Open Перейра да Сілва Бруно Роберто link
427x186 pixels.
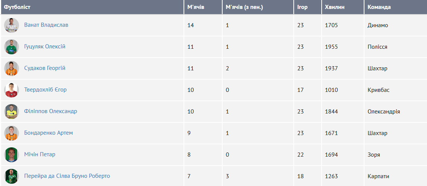[x=67, y=176]
